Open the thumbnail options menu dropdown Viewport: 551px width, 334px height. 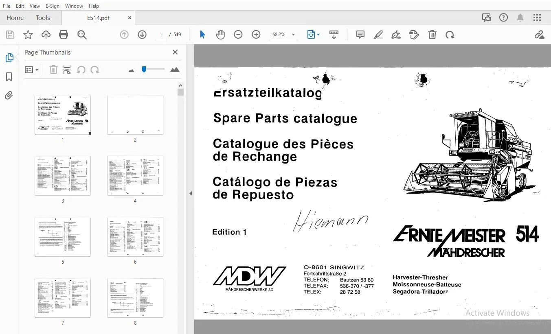pyautogui.click(x=32, y=70)
